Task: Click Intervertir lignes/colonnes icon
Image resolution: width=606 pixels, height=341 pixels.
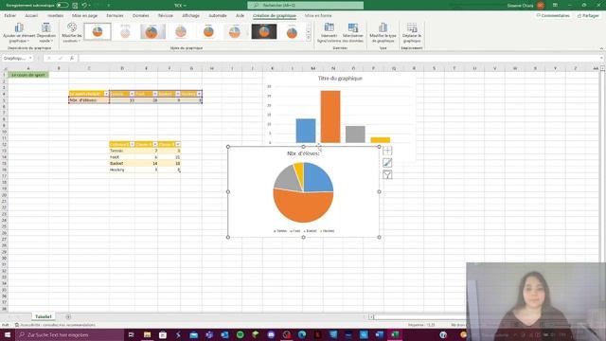Action: [329, 33]
